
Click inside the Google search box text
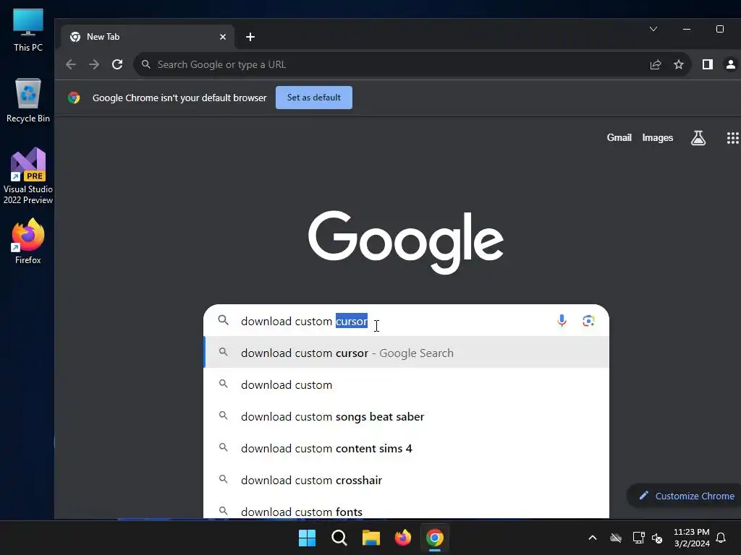(x=305, y=322)
